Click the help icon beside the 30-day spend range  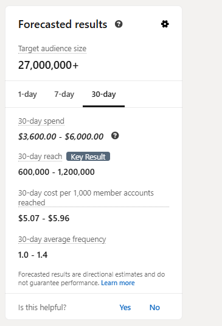click(115, 136)
